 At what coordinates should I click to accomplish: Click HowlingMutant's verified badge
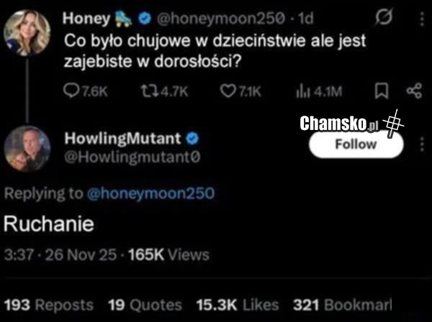[x=194, y=137]
